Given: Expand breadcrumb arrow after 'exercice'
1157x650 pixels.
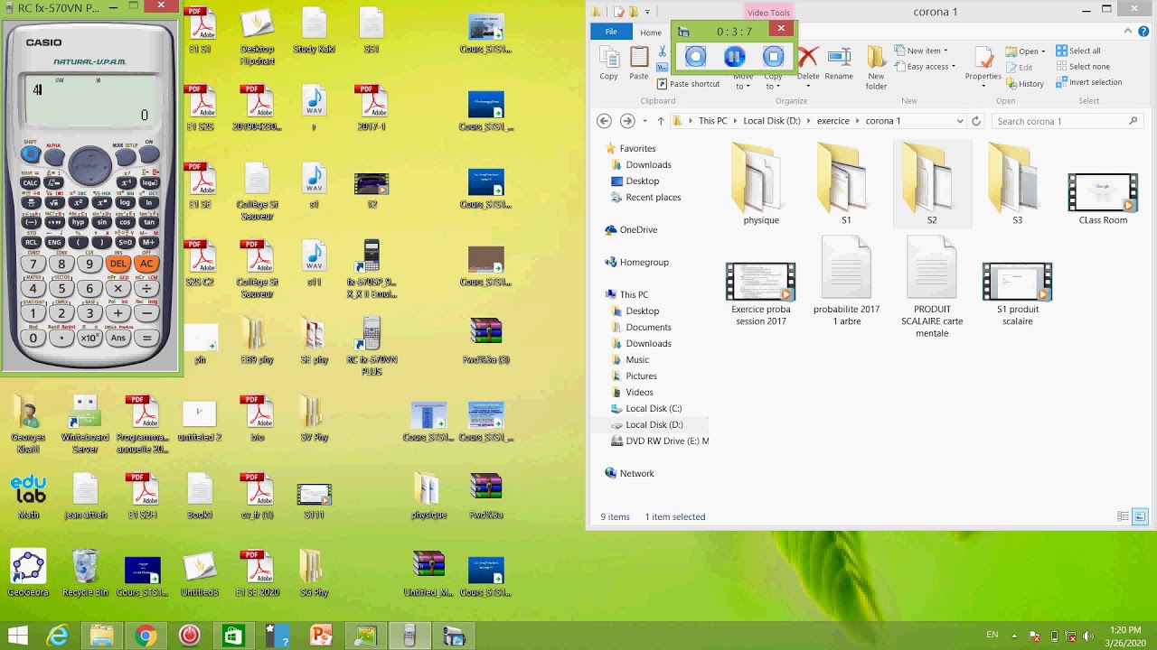Looking at the screenshot, I should [858, 121].
